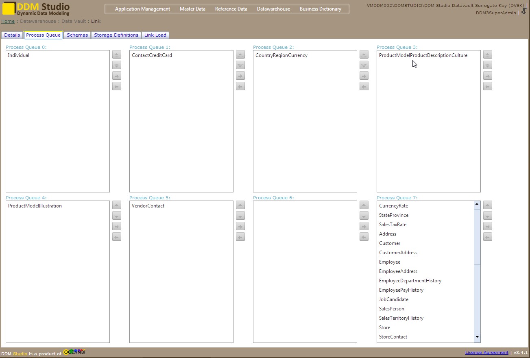The image size is (530, 358).
Task: Click right-arrow button beside Process Queue 2
Action: point(364,76)
